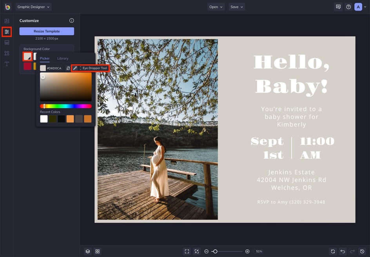Click the zoom in plus icon

pos(247,252)
